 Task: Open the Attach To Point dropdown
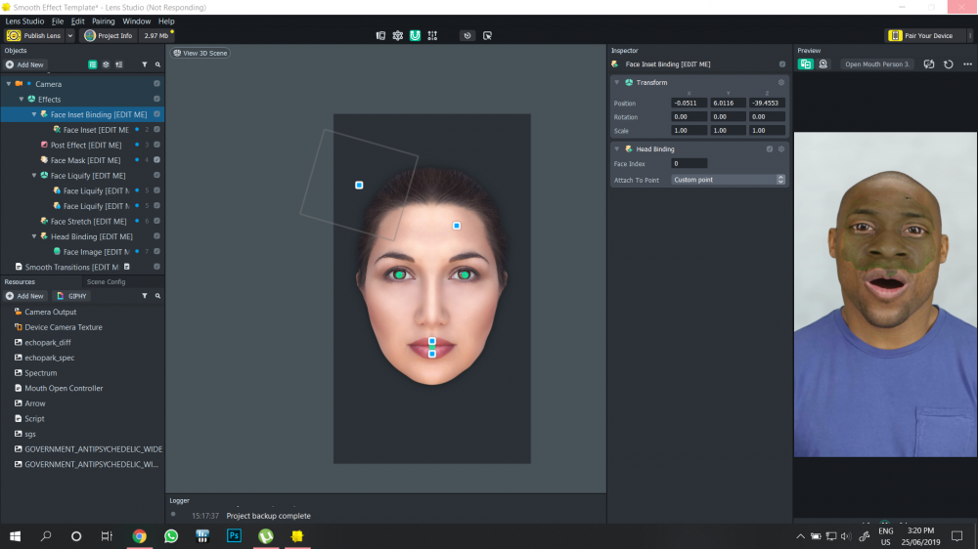pos(728,180)
